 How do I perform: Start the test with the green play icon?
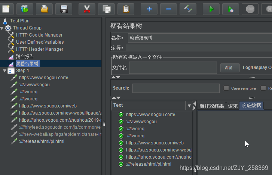tap(211, 9)
